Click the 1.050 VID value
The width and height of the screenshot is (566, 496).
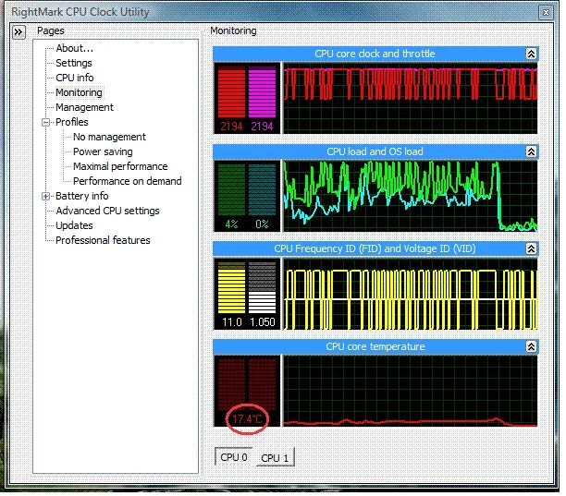263,322
